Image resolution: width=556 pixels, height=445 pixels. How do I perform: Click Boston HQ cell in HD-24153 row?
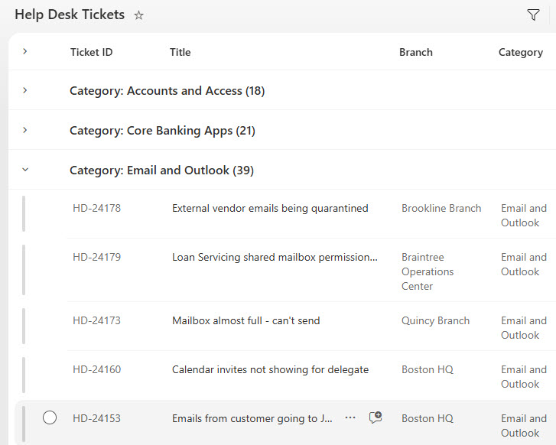[428, 418]
